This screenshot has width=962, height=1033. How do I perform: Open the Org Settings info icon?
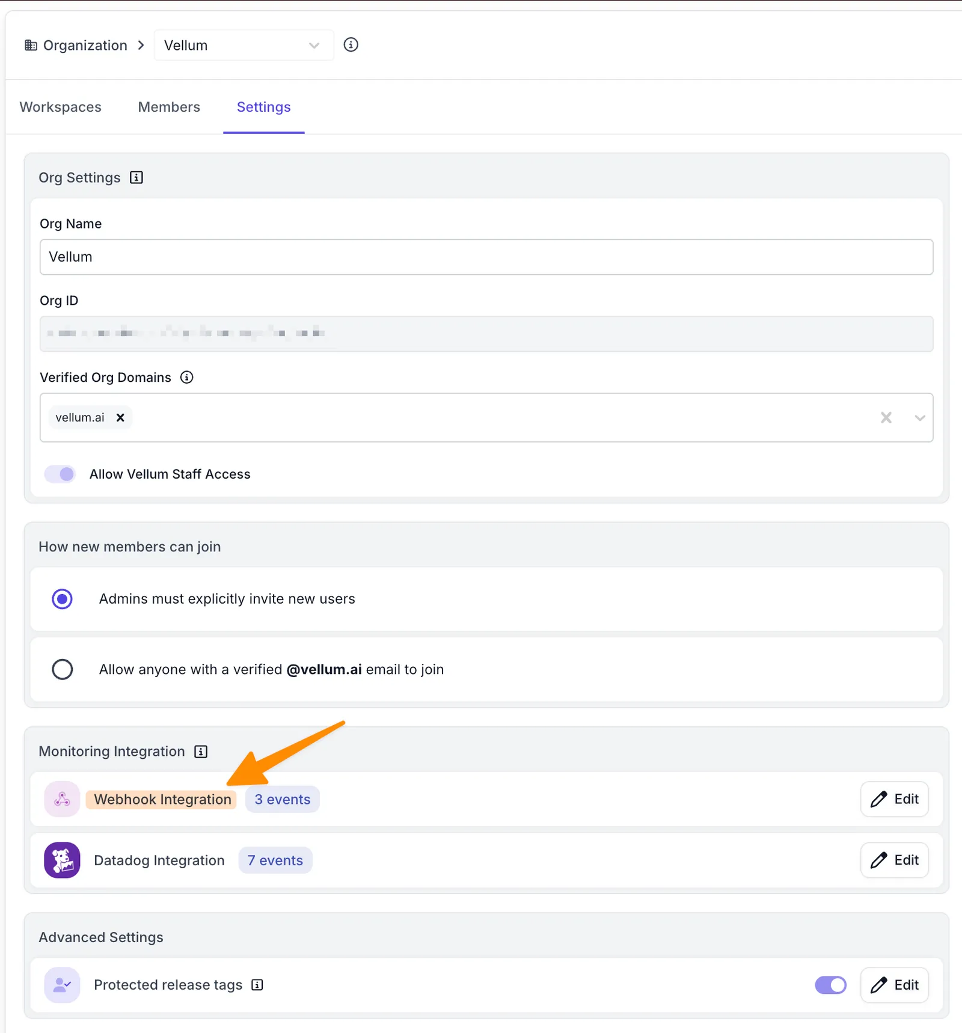point(136,177)
